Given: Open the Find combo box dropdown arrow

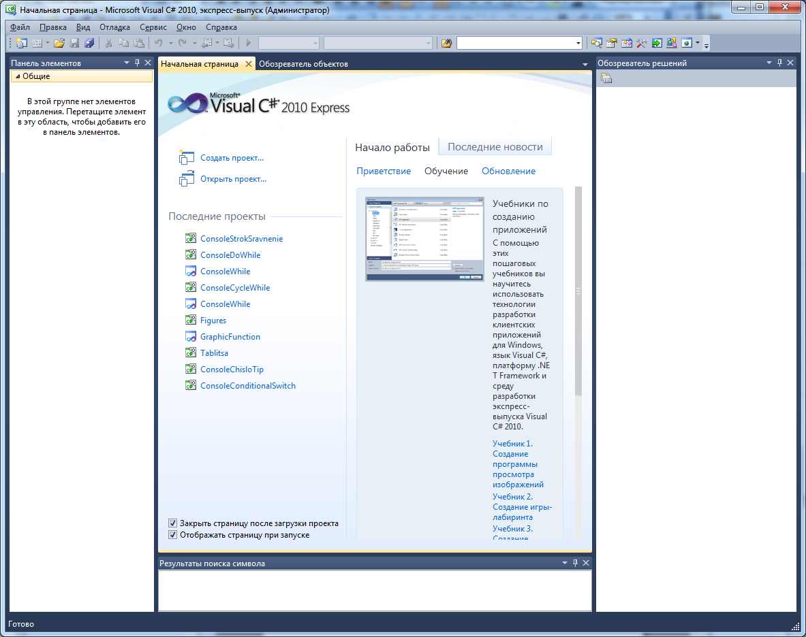Looking at the screenshot, I should [578, 43].
